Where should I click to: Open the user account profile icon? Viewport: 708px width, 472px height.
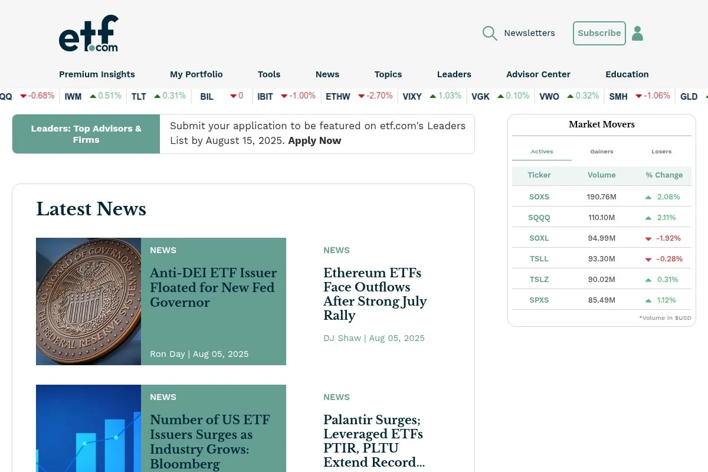[x=637, y=33]
